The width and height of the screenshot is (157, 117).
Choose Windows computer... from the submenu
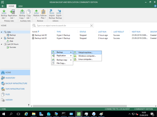click(87, 56)
